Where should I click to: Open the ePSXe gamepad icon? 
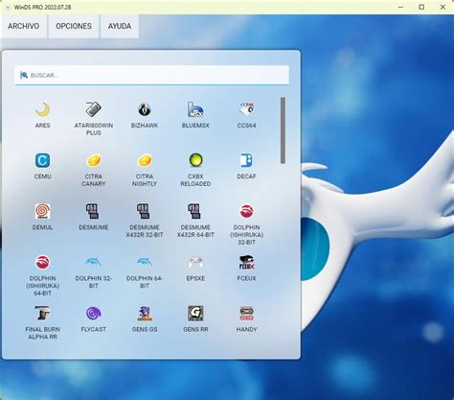pyautogui.click(x=195, y=263)
